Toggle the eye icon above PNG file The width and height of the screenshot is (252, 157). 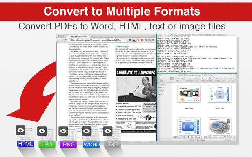[63, 131]
